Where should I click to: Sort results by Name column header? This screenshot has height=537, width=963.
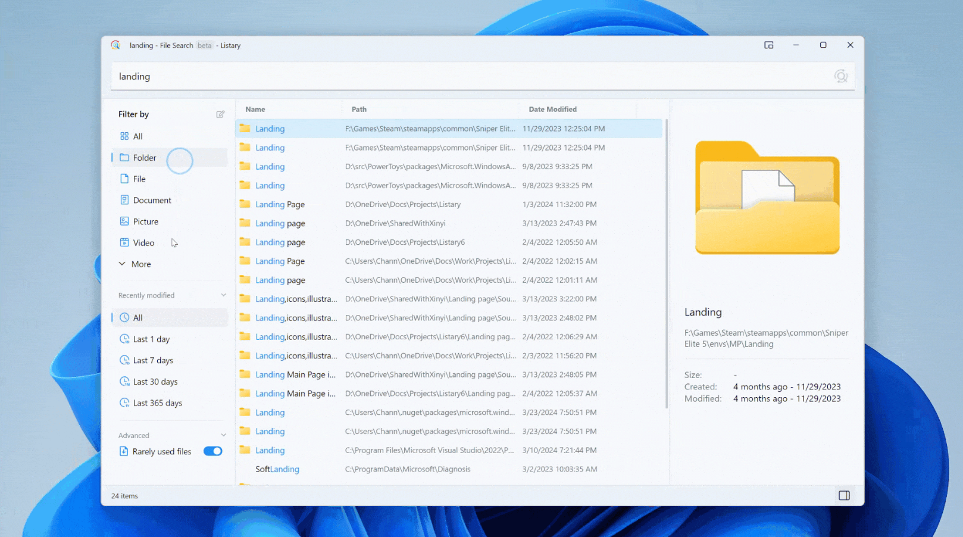[x=255, y=110]
